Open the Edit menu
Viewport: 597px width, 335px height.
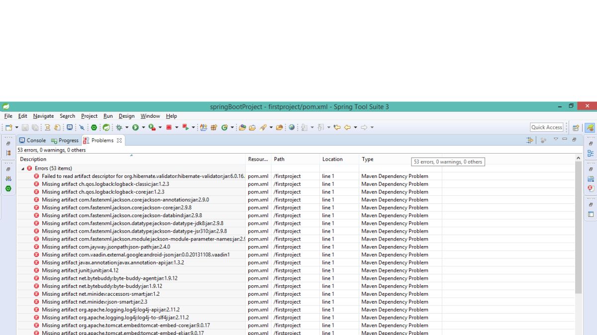point(23,116)
